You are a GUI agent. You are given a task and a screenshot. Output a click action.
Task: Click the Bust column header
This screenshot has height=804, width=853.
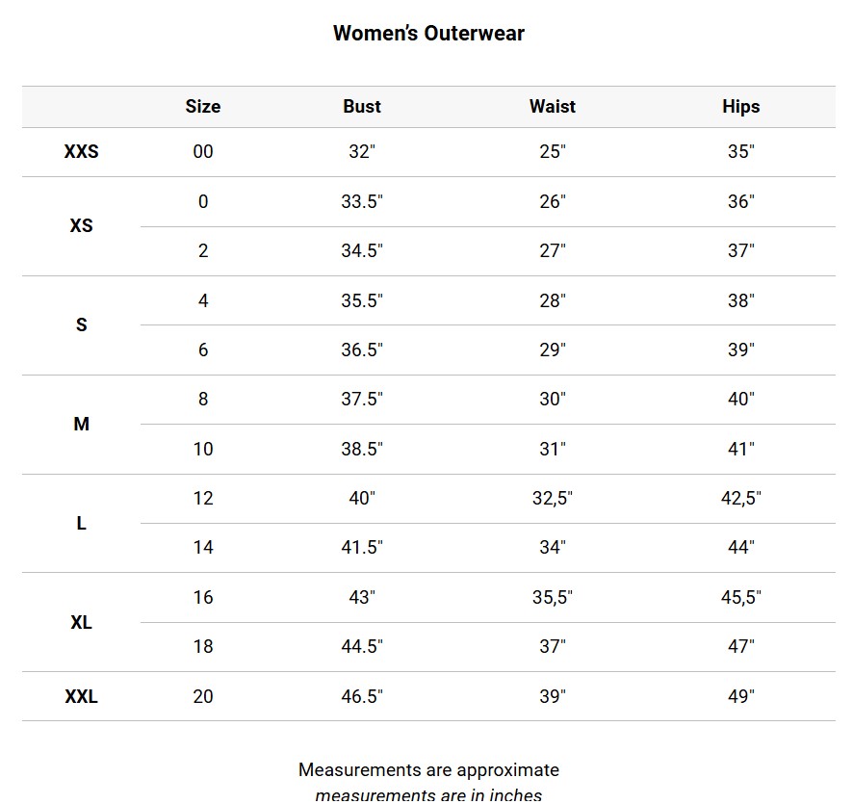(362, 107)
